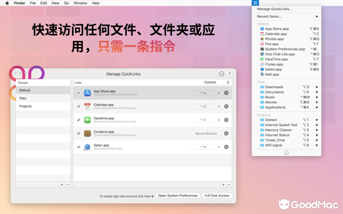Viewport: 343px width, 214px height.
Task: Click the Safari compass icon in links list
Action: (87, 147)
